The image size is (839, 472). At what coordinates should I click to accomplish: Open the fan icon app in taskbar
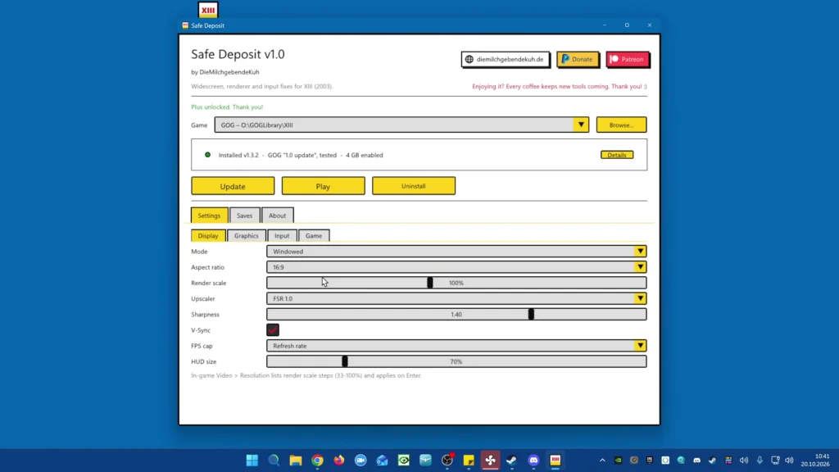[490, 461]
